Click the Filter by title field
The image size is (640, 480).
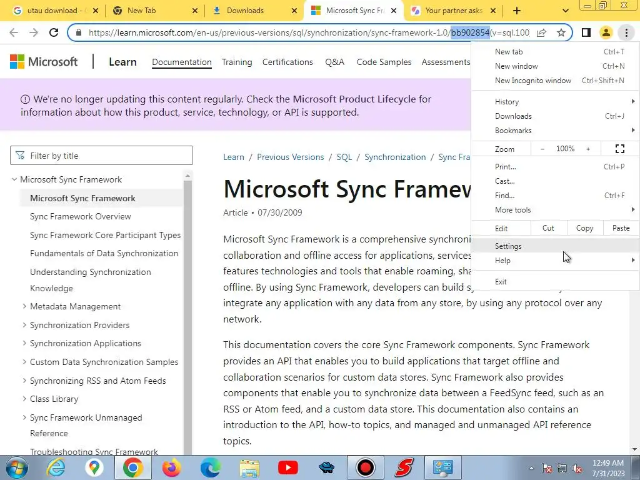(101, 156)
